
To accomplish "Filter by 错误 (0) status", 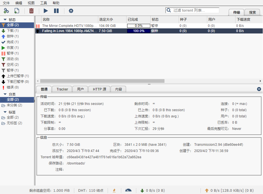I will click(17, 87).
